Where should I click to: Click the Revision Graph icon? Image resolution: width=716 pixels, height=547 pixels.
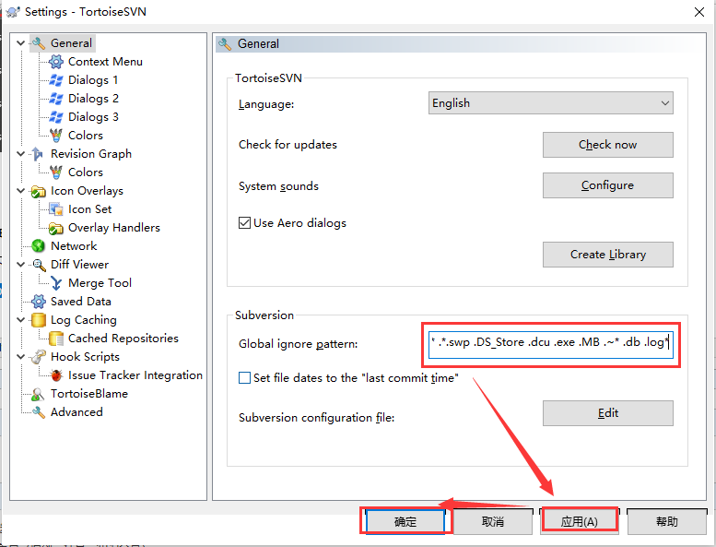[38, 153]
